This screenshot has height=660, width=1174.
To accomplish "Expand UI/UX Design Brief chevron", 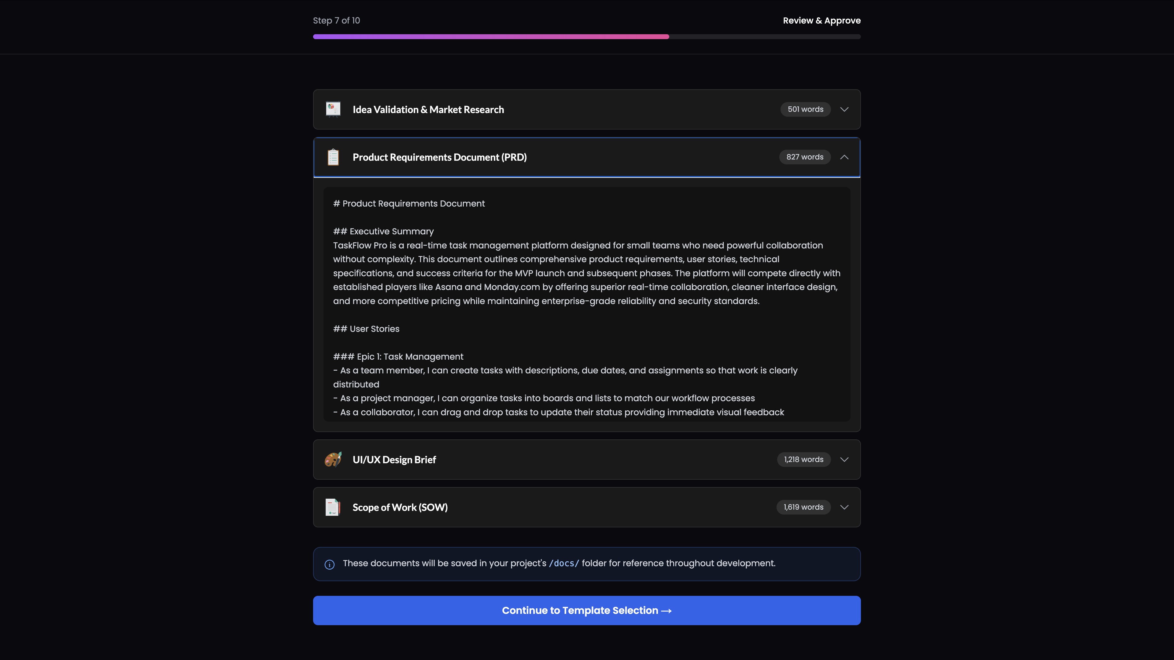I will (x=844, y=460).
